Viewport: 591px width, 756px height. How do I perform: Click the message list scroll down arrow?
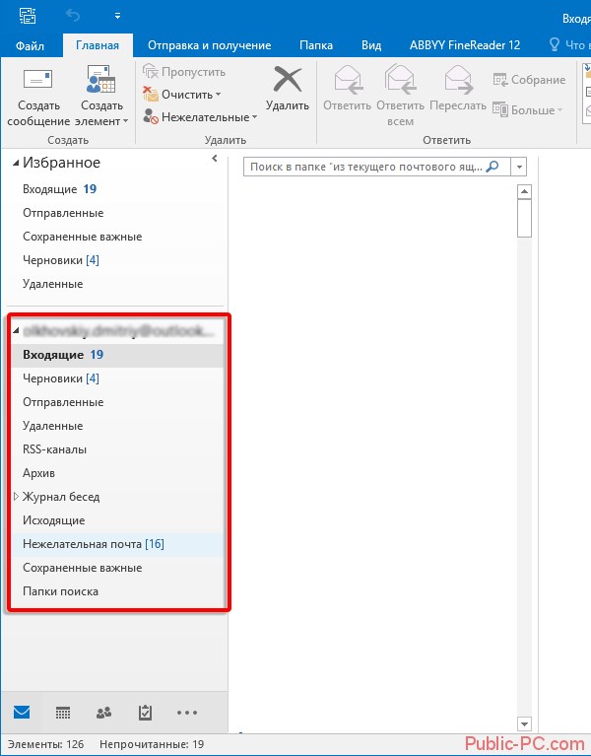(x=524, y=723)
